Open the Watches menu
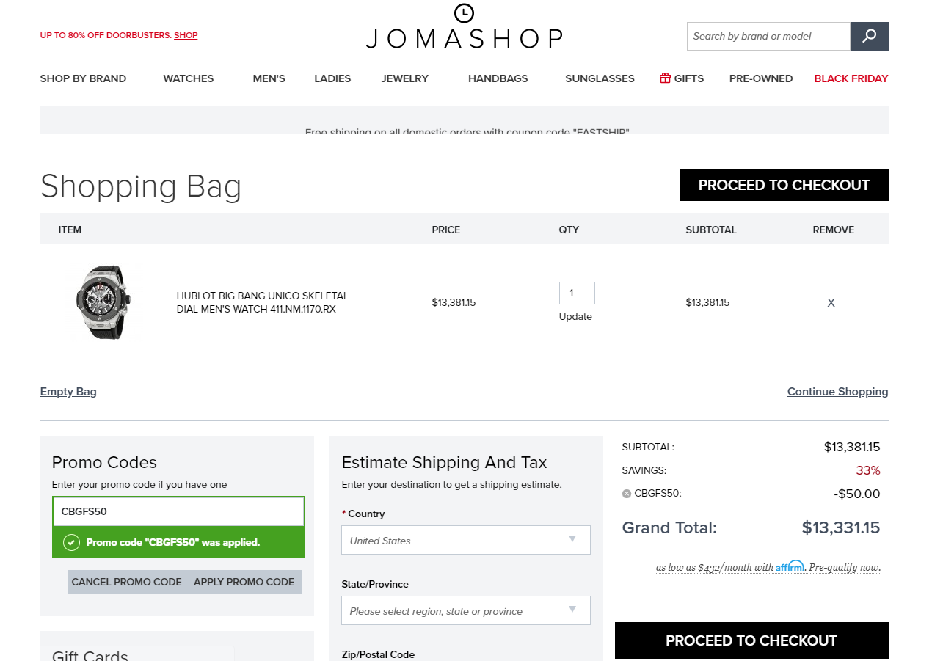 point(189,78)
